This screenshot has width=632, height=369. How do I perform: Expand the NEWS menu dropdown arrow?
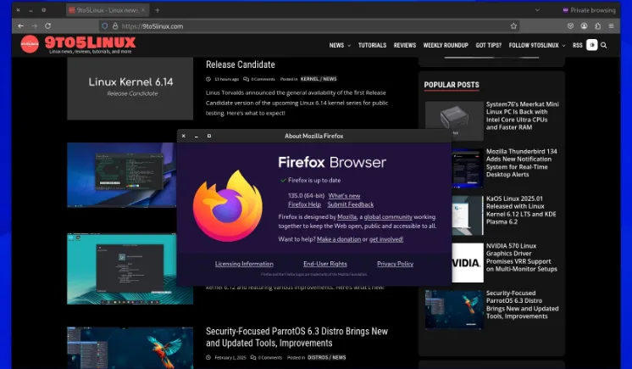tap(349, 46)
